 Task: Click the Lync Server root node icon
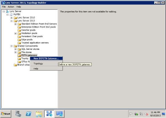click(7, 11)
